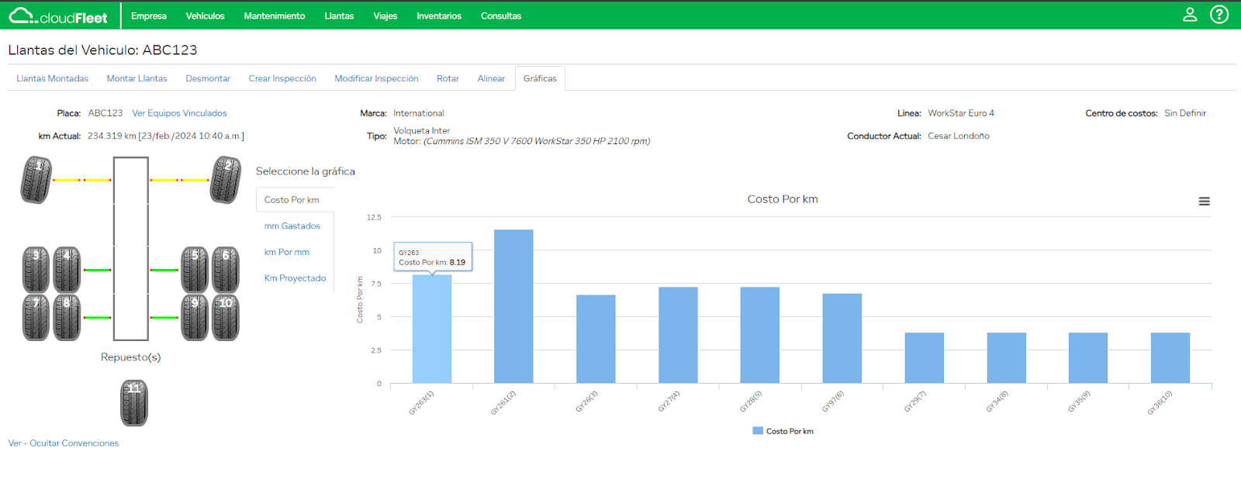Open the chart hamburger menu icon
The width and height of the screenshot is (1241, 486).
[x=1204, y=202]
